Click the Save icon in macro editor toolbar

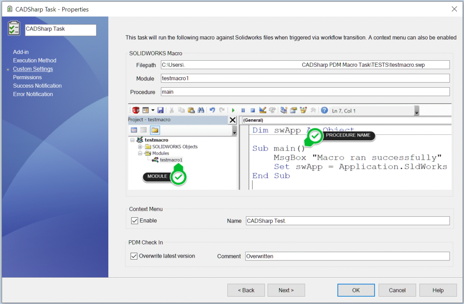pos(160,110)
